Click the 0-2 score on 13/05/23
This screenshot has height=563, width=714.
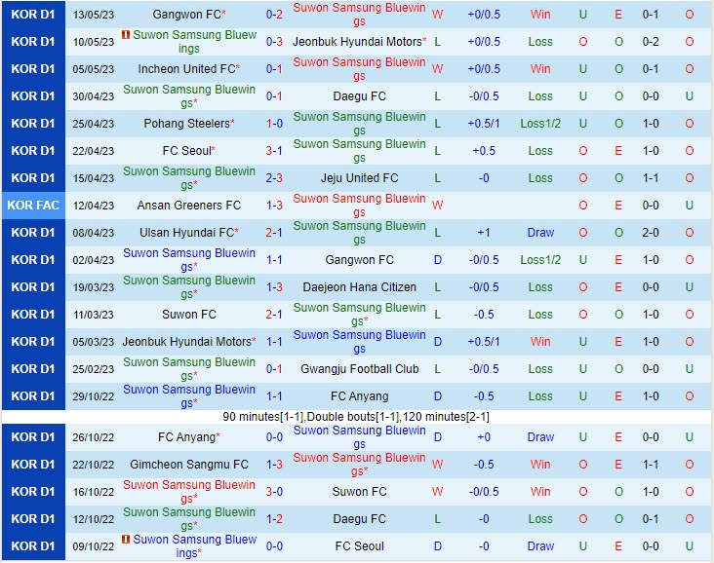pos(274,15)
